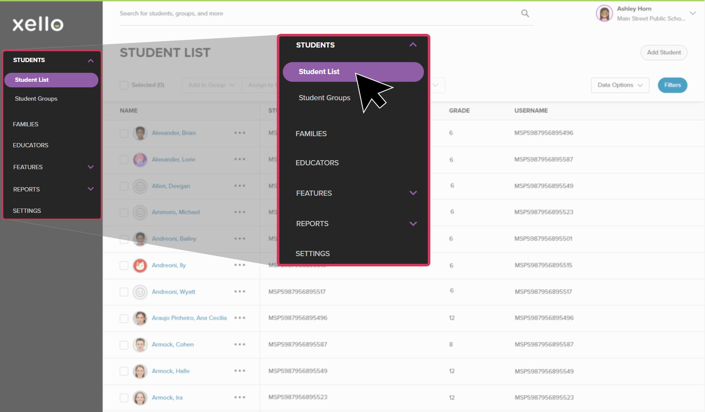Screen dimensions: 705x412
Task: Select Student Groups in the zoomed menu
Action: coord(324,98)
